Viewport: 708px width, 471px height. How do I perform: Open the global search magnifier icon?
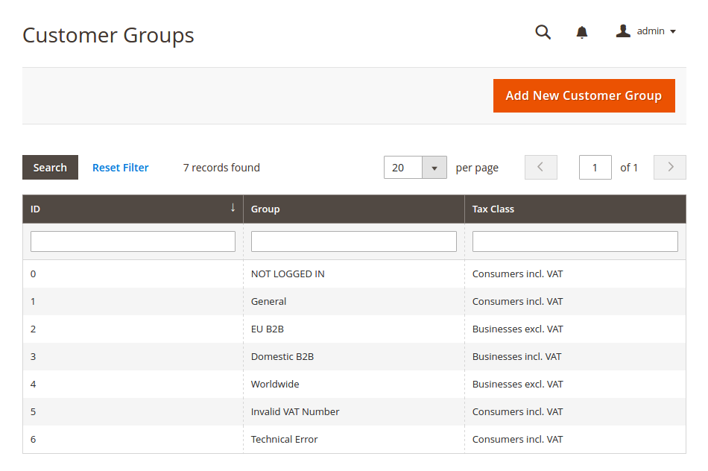543,31
